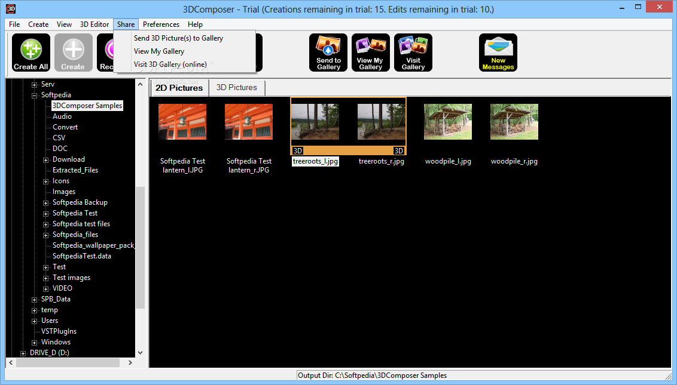
Task: Click the folder tree scroll-up arrow
Action: pos(140,85)
